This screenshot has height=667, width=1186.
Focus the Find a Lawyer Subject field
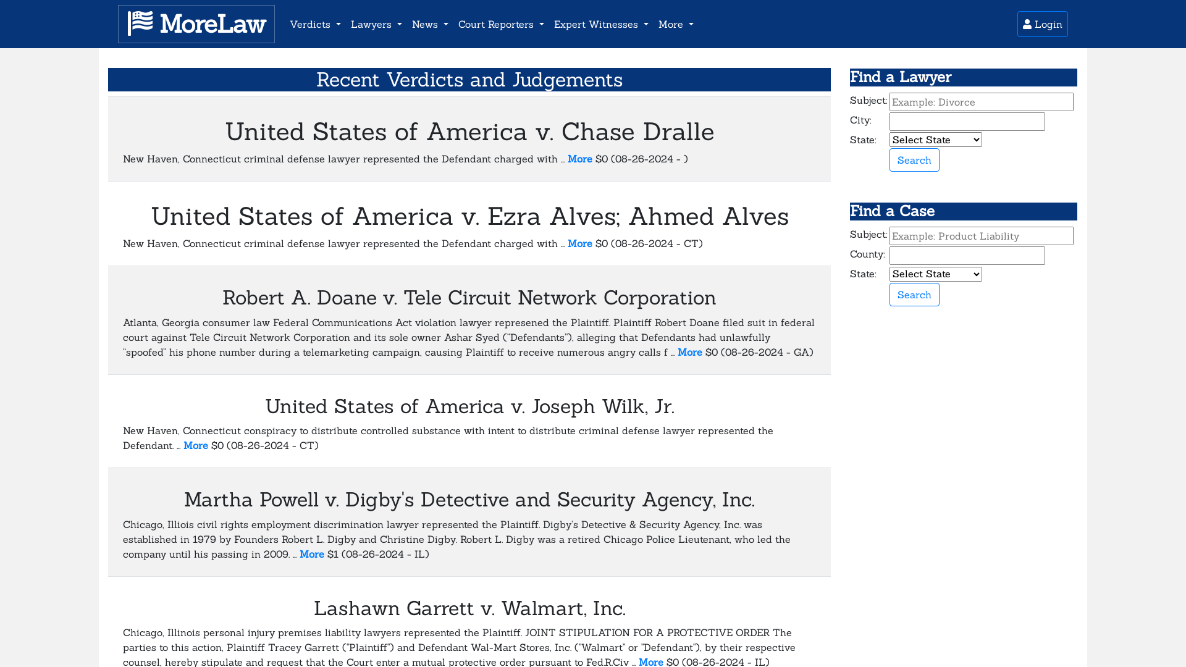coord(982,102)
